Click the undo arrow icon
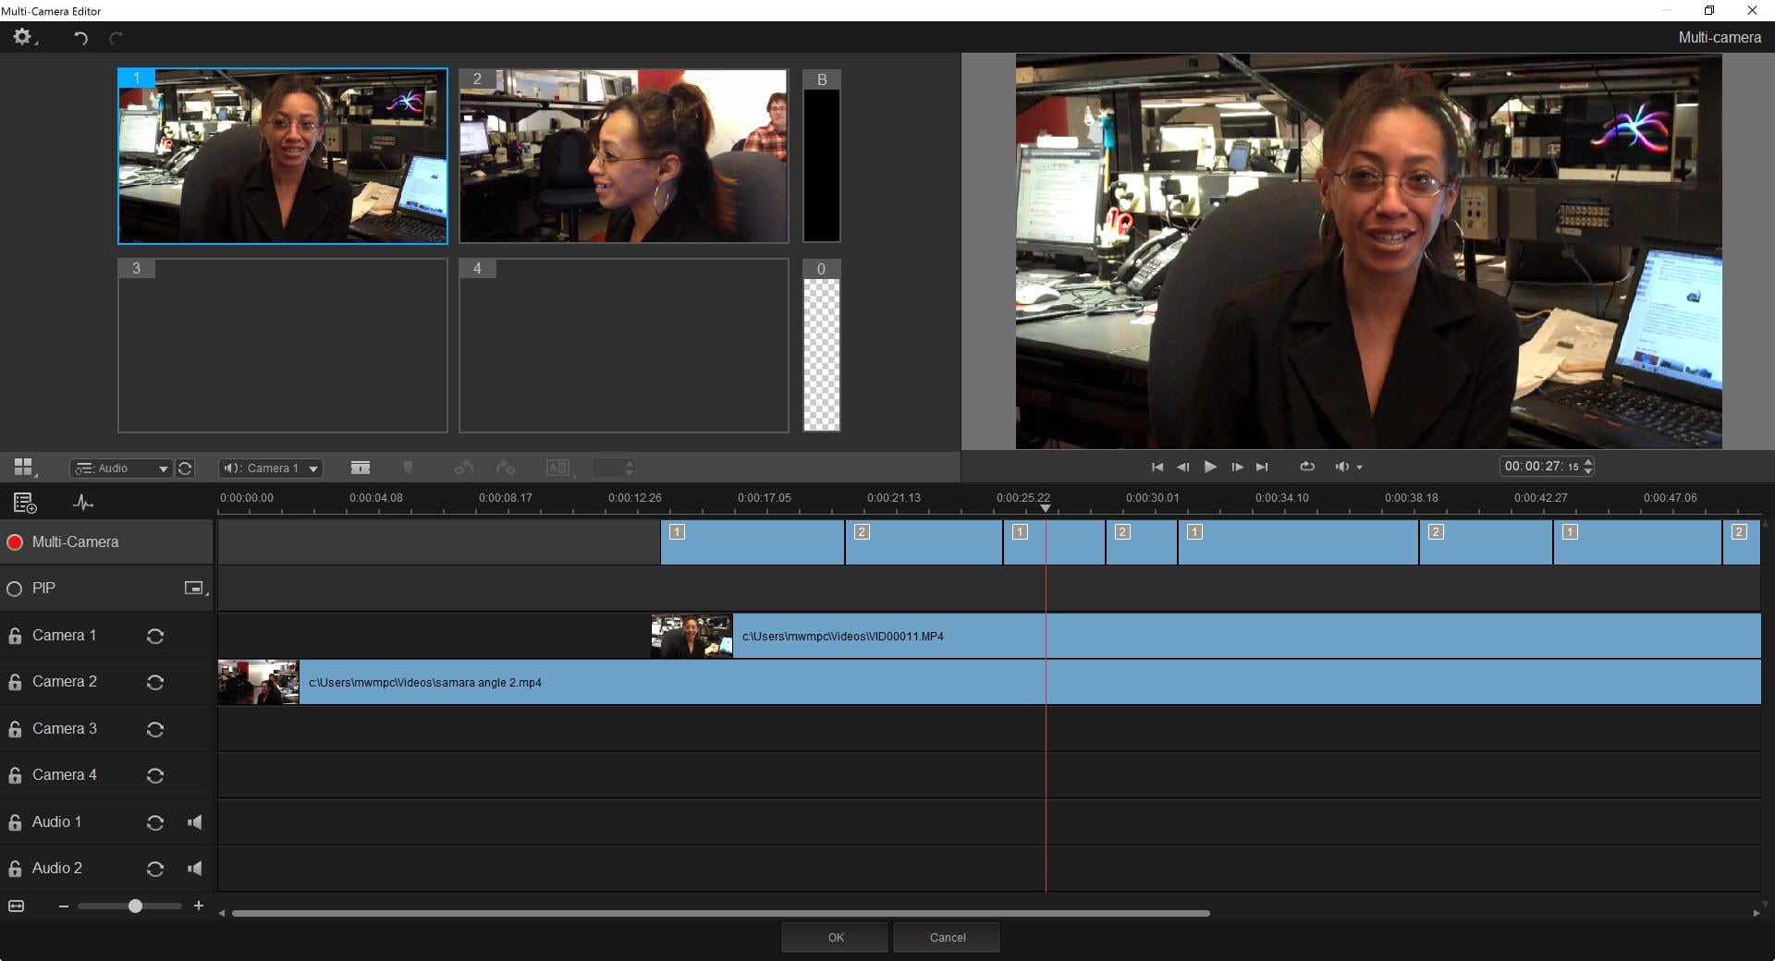Viewport: 1775px width, 961px height. [81, 38]
